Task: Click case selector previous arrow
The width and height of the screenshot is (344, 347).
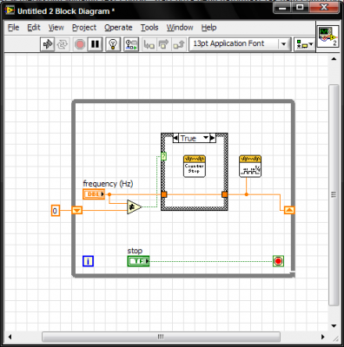Action: point(175,138)
